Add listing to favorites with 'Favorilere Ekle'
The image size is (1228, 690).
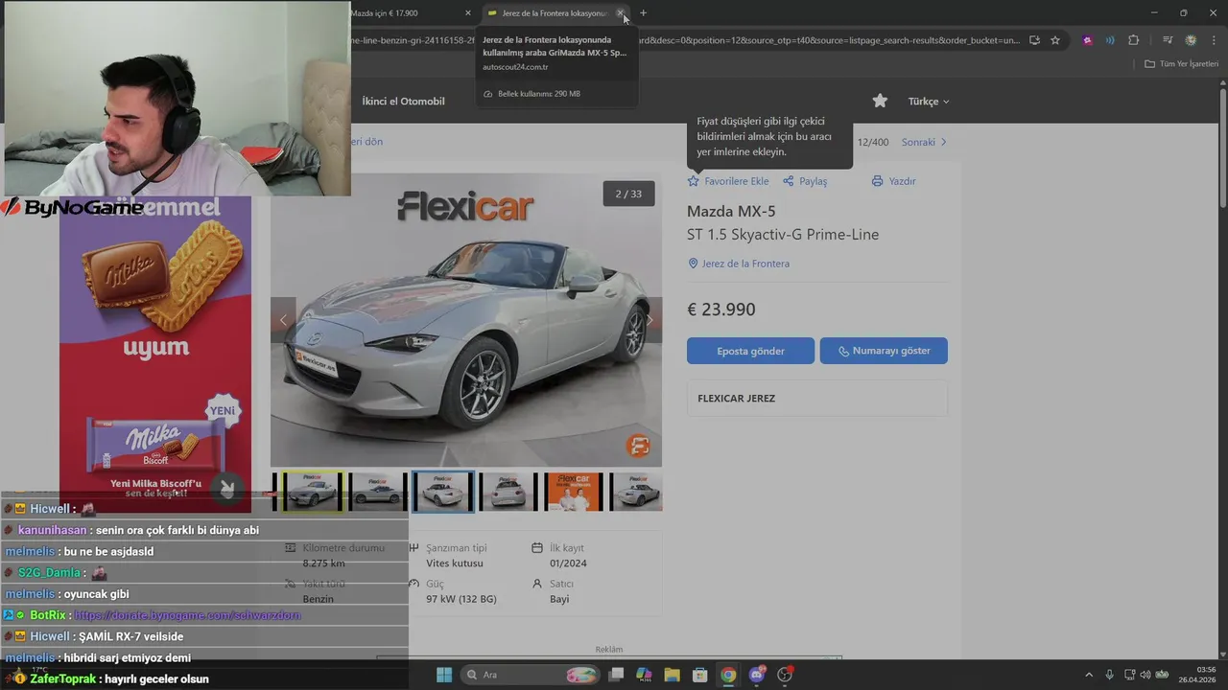pos(728,181)
